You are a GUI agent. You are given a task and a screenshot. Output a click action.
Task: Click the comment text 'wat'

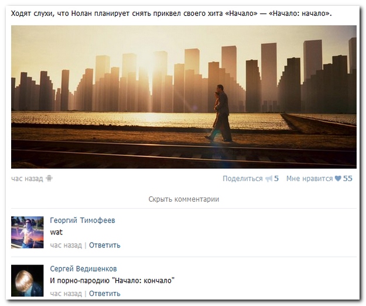[x=57, y=232]
